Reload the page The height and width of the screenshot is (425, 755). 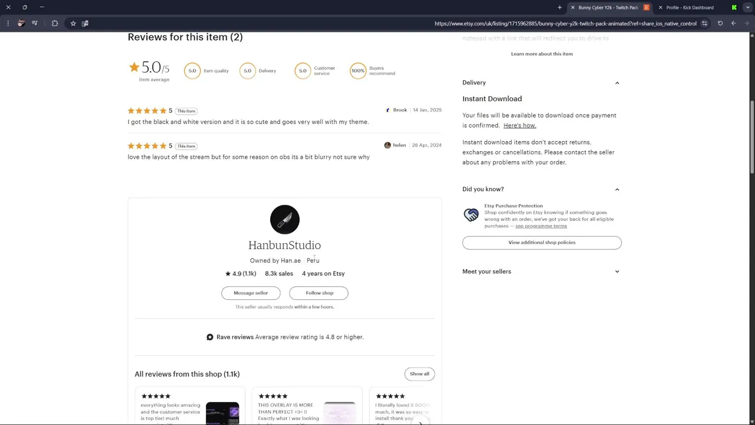click(720, 24)
